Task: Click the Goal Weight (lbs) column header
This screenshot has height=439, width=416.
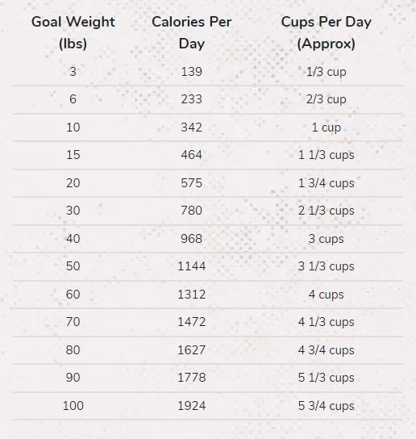Action: (73, 33)
